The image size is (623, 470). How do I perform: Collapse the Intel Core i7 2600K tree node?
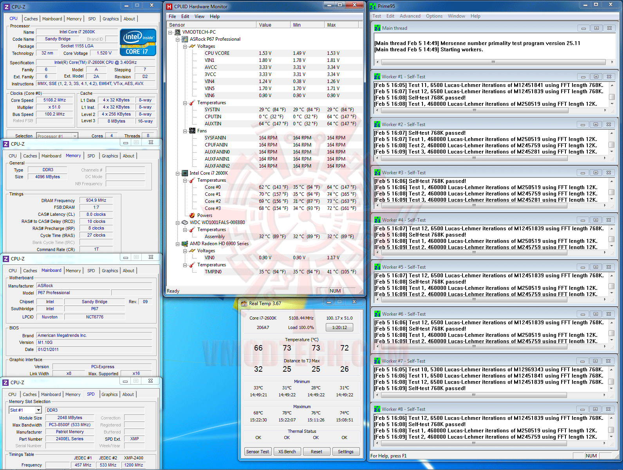178,174
